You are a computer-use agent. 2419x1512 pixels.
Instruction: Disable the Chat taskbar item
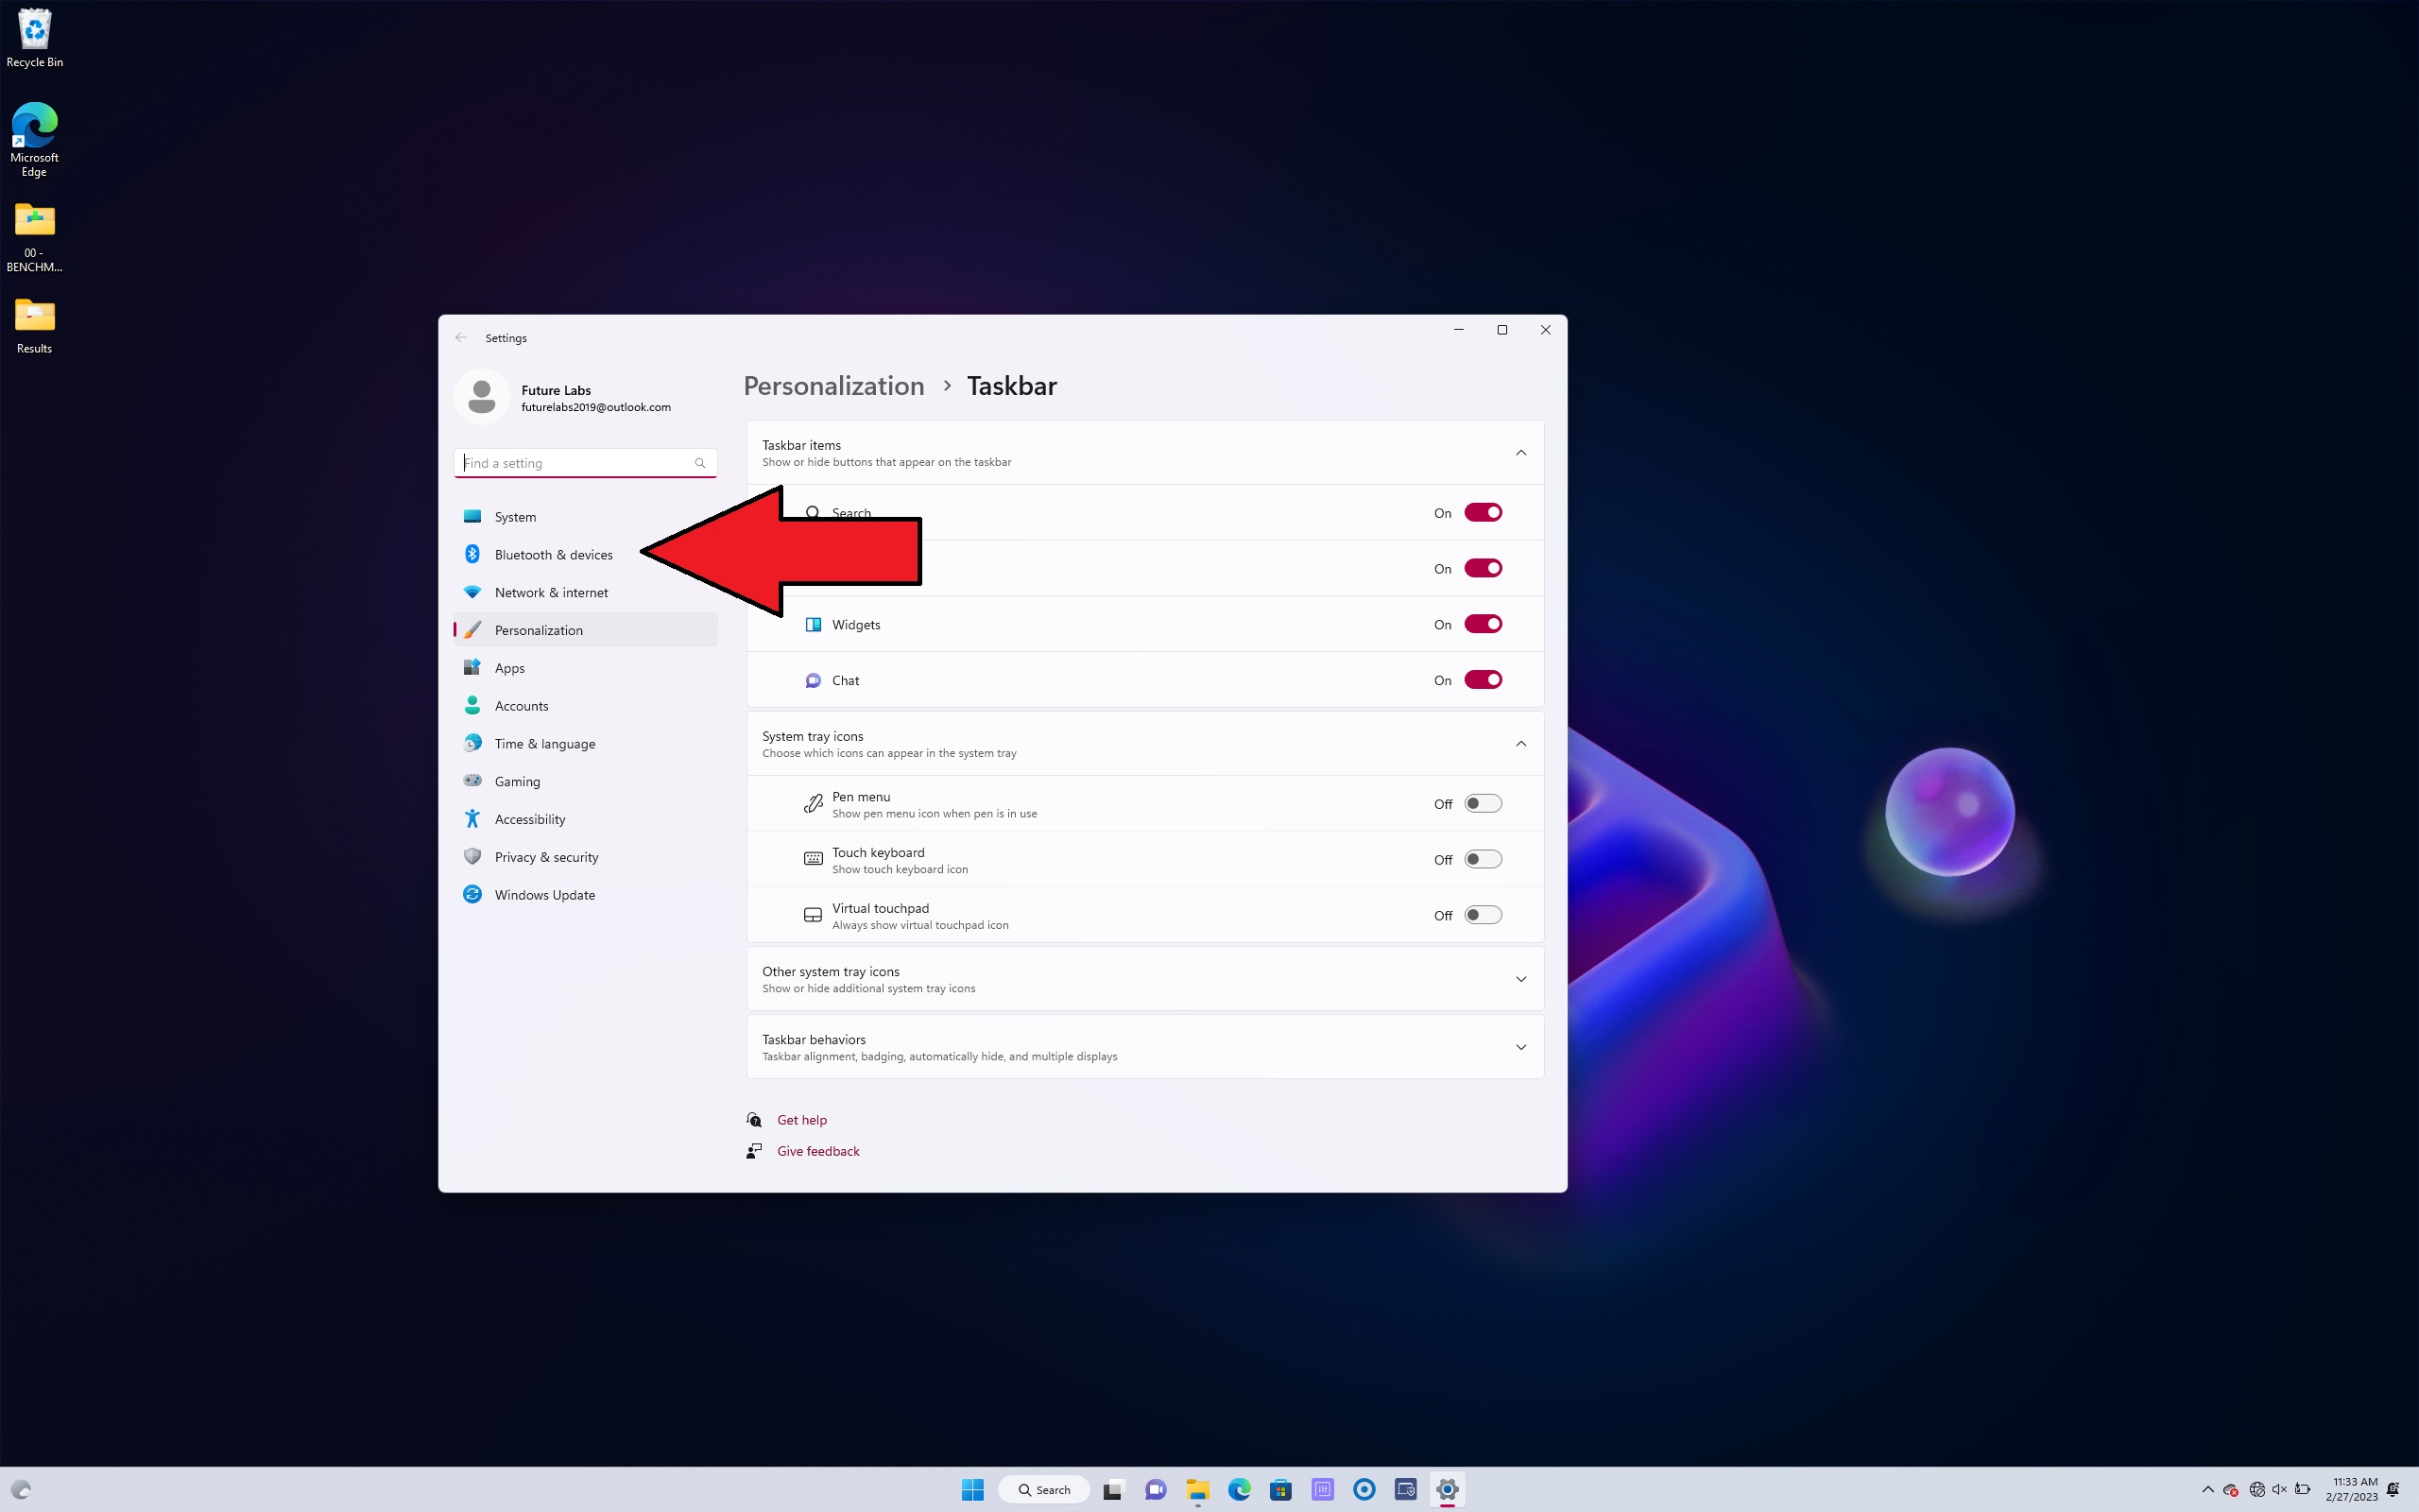tap(1482, 679)
